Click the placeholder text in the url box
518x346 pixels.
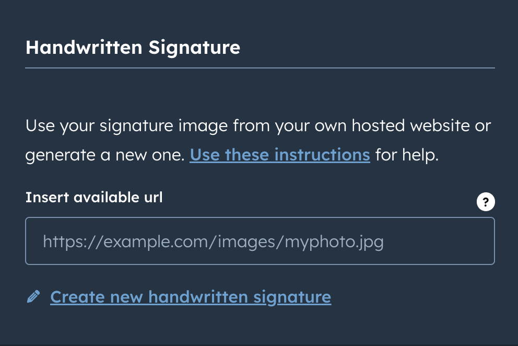(x=213, y=241)
